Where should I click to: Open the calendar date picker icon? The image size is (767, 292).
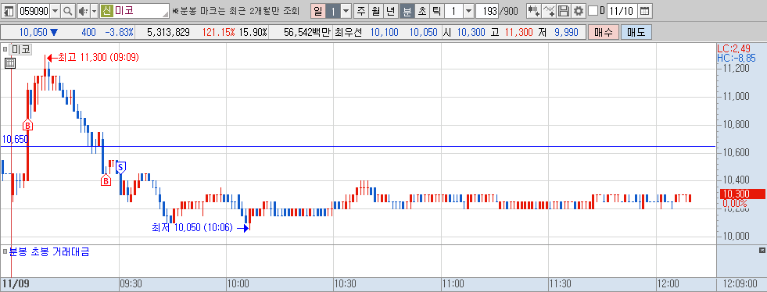tap(645, 11)
